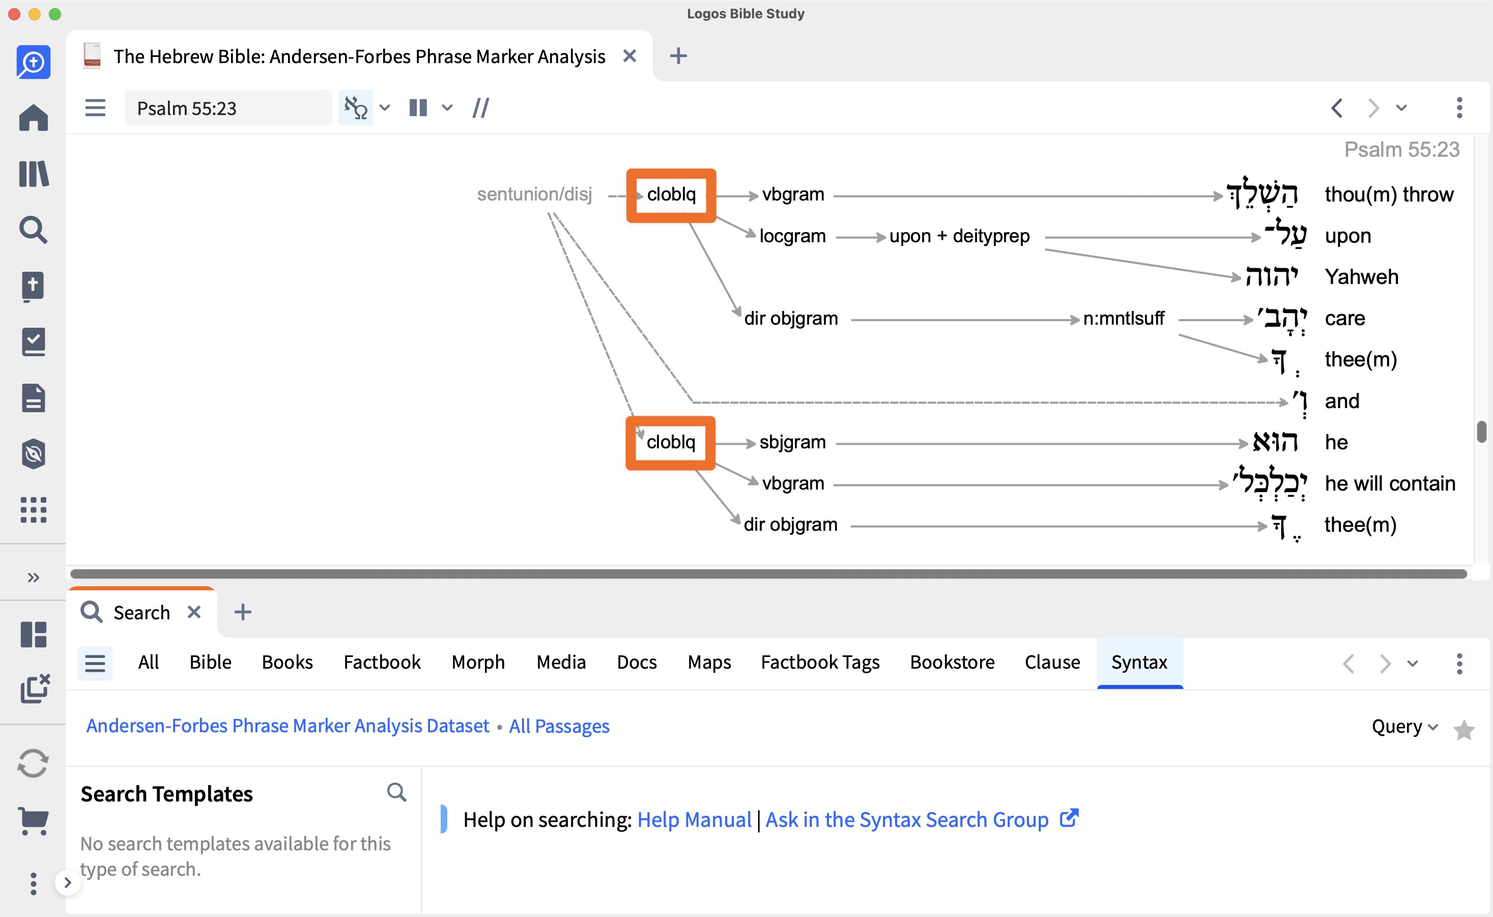The width and height of the screenshot is (1493, 917).
Task: Open the checklist sidebar icon
Action: click(33, 342)
